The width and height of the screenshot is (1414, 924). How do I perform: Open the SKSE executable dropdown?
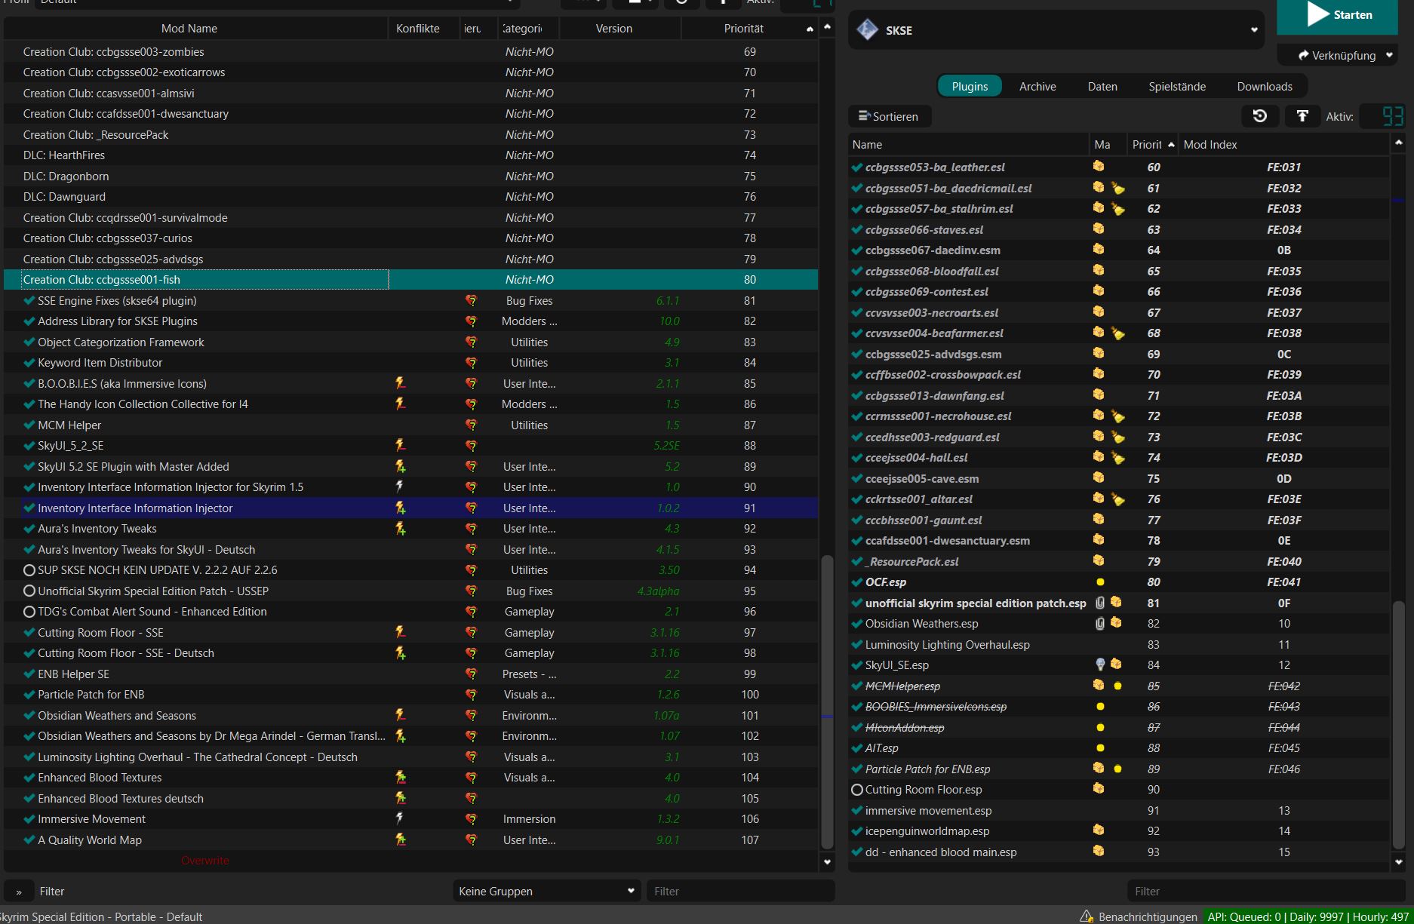tap(1253, 30)
